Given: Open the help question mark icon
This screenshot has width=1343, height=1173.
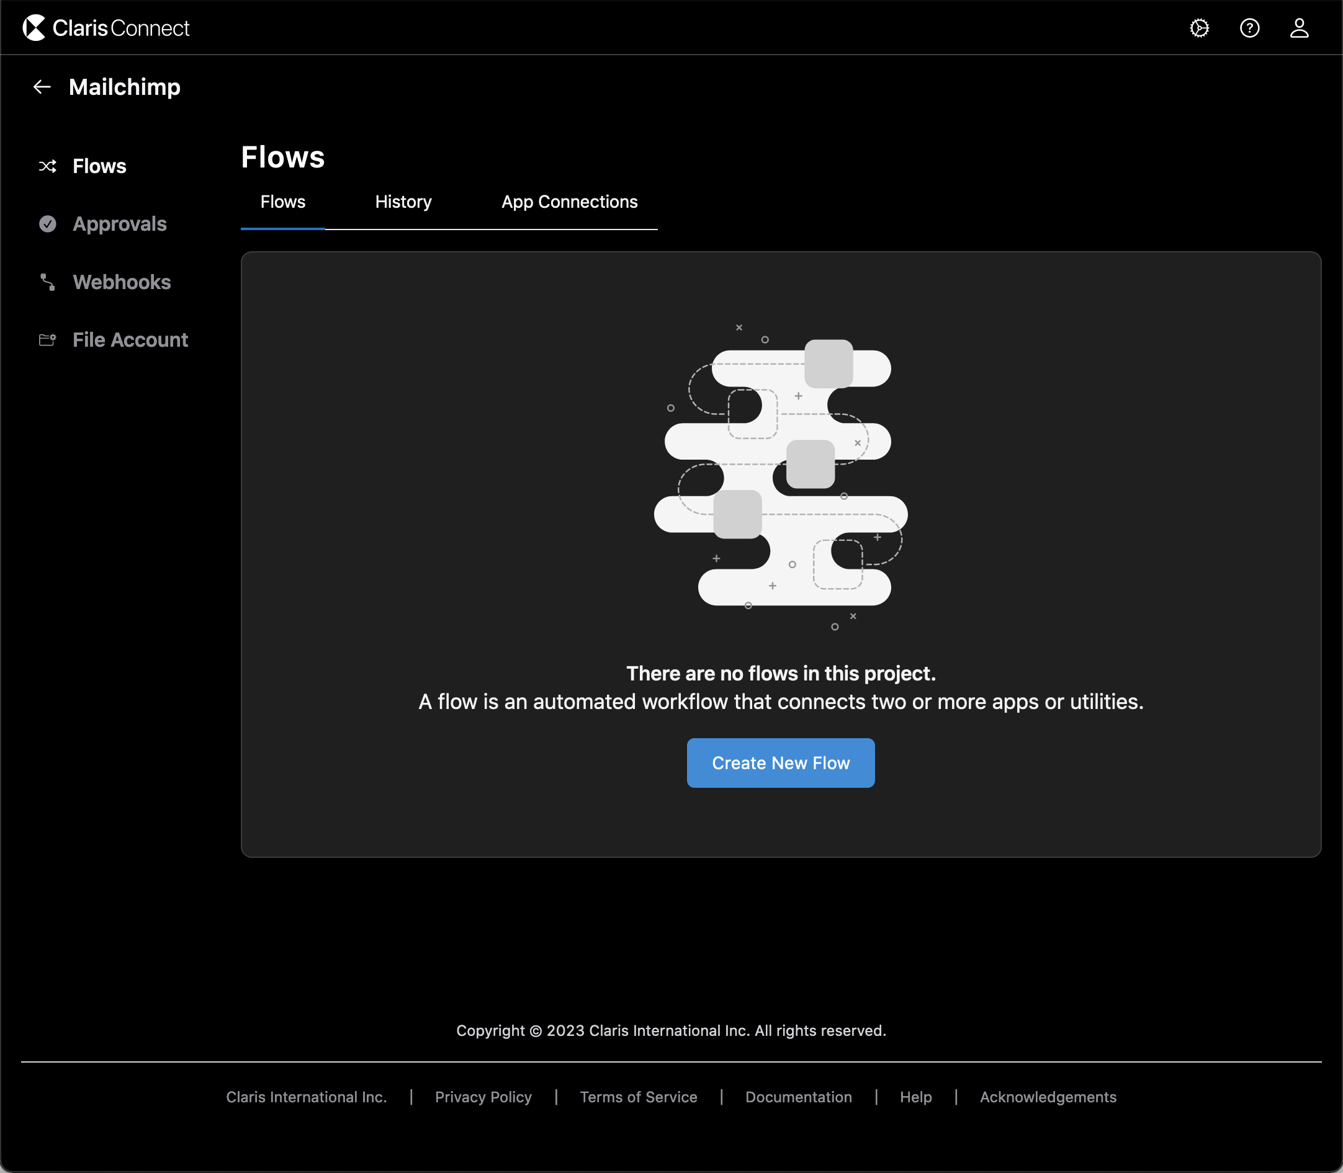Looking at the screenshot, I should pyautogui.click(x=1249, y=27).
